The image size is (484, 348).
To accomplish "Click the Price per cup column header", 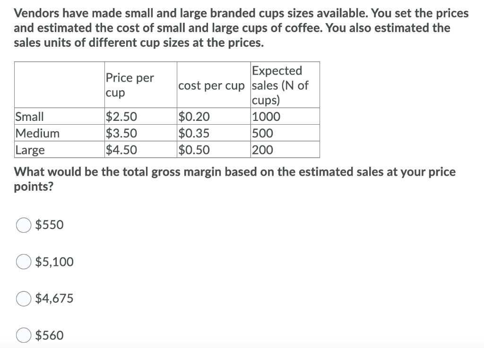I will coord(130,85).
